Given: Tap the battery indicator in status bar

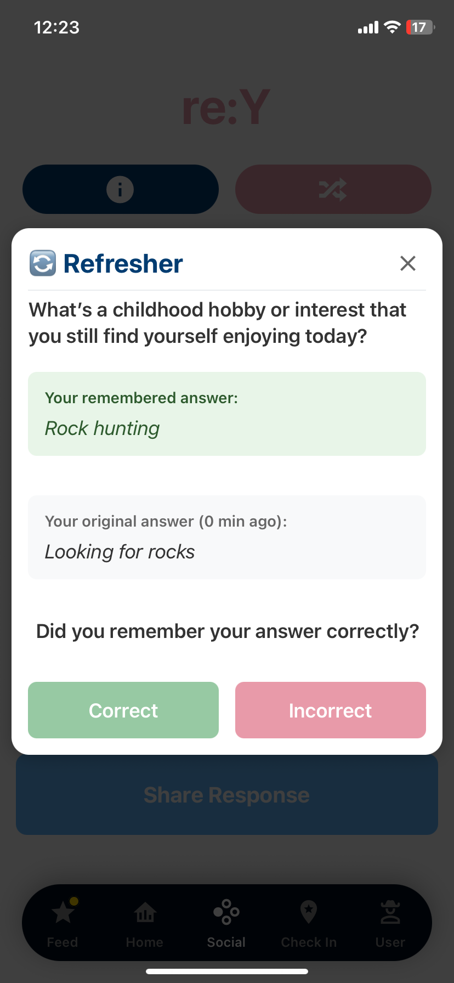Looking at the screenshot, I should [x=419, y=27].
